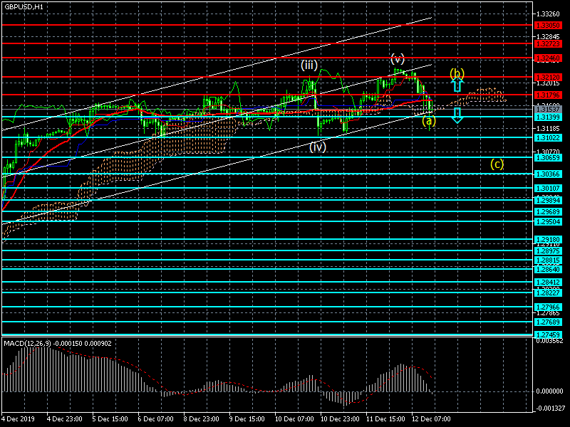Select the 1.27689 cyan price label
This screenshot has width=570, height=427.
548,322
